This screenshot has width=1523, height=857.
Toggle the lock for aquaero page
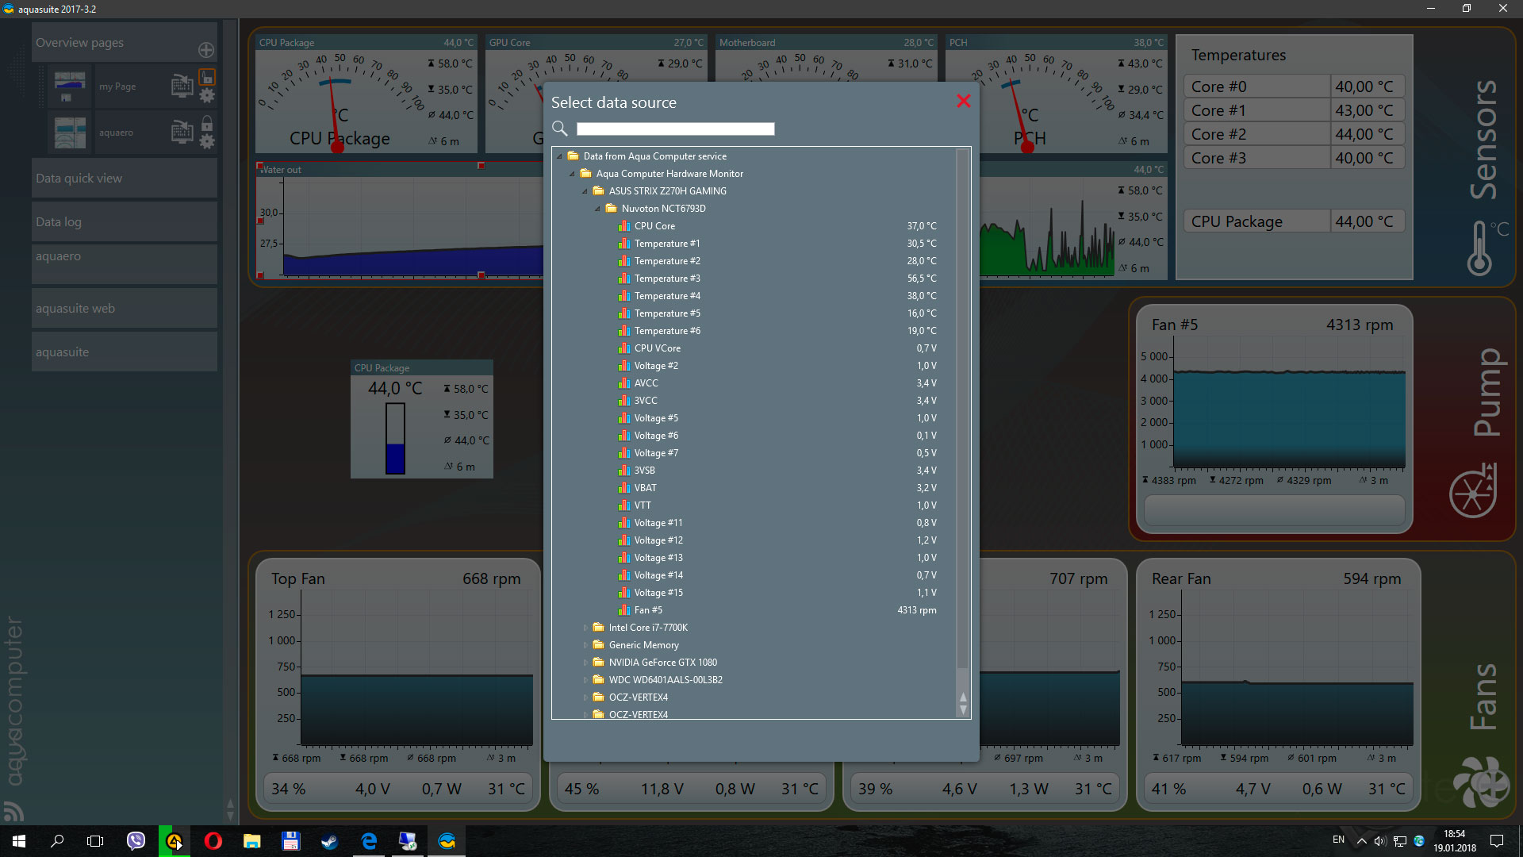click(x=207, y=124)
